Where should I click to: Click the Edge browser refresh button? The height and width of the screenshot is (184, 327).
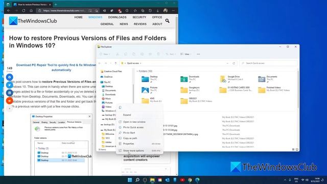pyautogui.click(x=24, y=10)
